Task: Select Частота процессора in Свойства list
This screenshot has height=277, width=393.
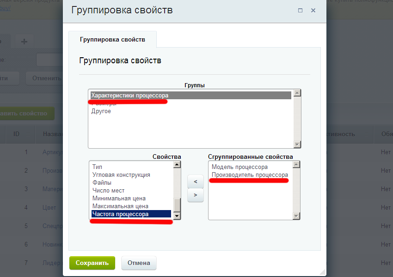Action: click(x=120, y=214)
